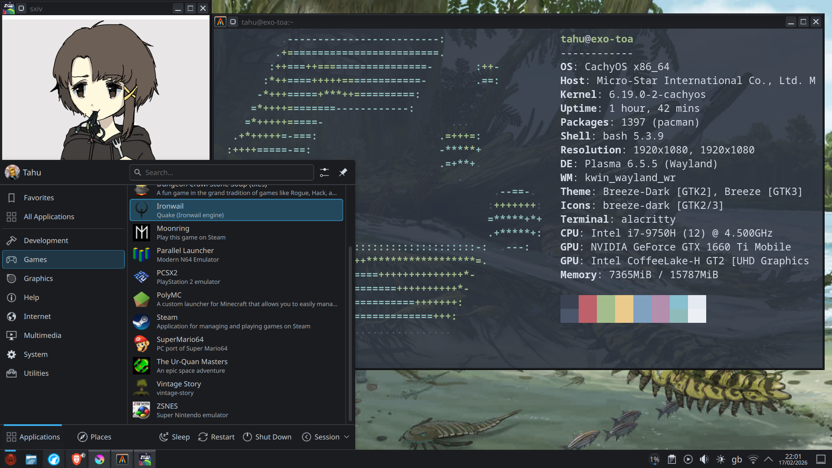Launch Ironwail Quake engine from the Games list

pyautogui.click(x=236, y=210)
